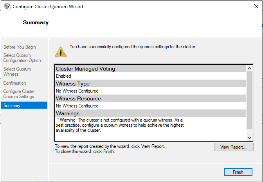Image resolution: width=263 pixels, height=182 pixels.
Task: Select the Witness Resource heading
Action: coord(78,98)
